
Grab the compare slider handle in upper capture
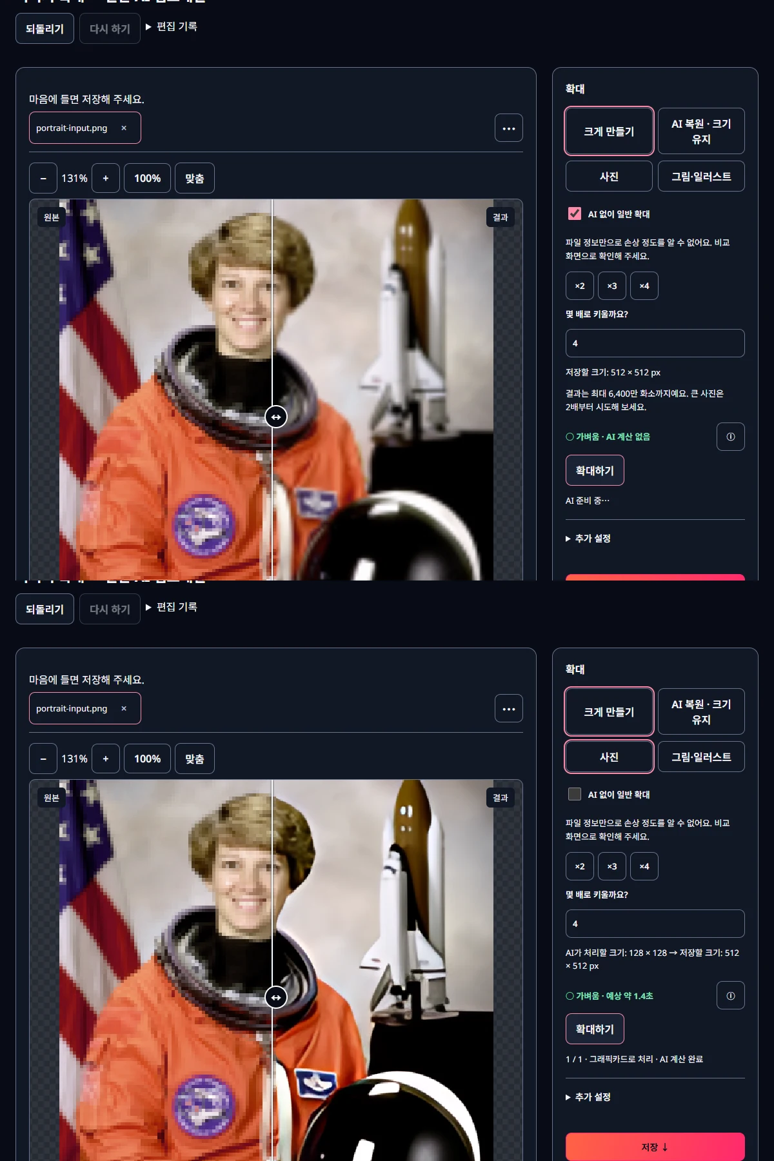(276, 417)
